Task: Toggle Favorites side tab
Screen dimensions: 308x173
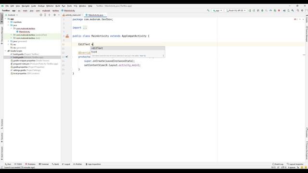Action: 2,138
